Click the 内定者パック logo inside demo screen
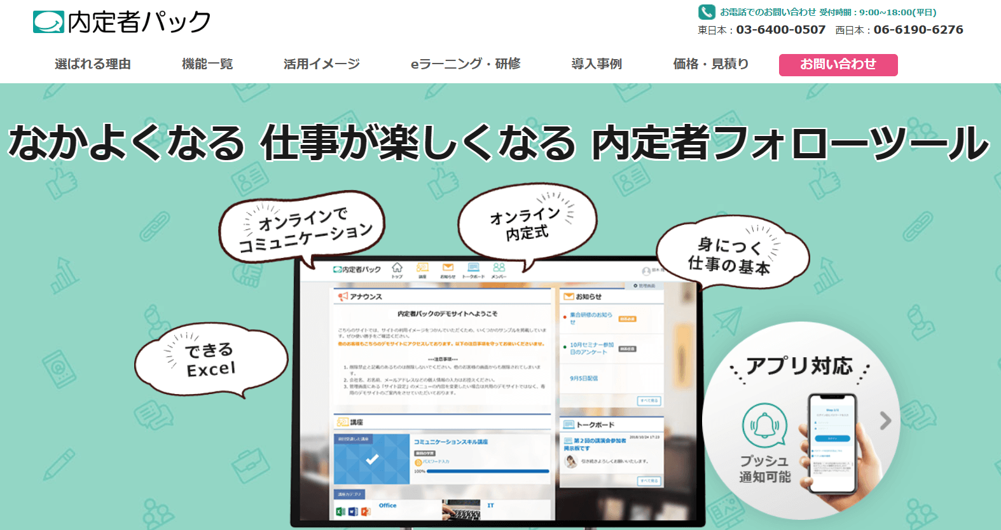The image size is (1001, 530). (357, 269)
